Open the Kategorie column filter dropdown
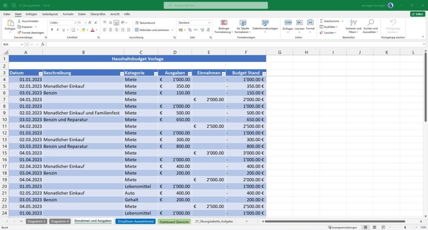This screenshot has height=230, width=428. click(x=155, y=73)
